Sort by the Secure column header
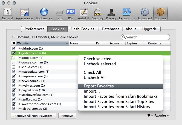The width and height of the screenshot is (182, 125). pyautogui.click(x=117, y=43)
